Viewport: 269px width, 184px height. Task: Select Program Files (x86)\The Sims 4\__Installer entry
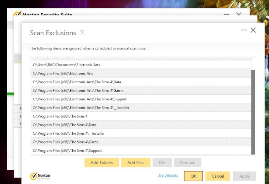coord(141,133)
